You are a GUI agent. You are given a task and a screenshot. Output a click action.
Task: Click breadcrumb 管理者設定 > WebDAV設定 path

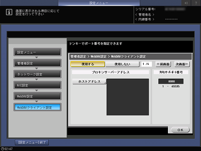pyautogui.click(x=108, y=56)
